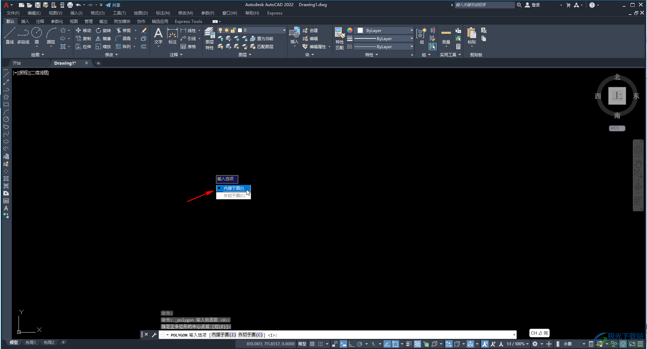647x349 pixels.
Task: Select the Arc (圆弧) tool
Action: click(51, 36)
